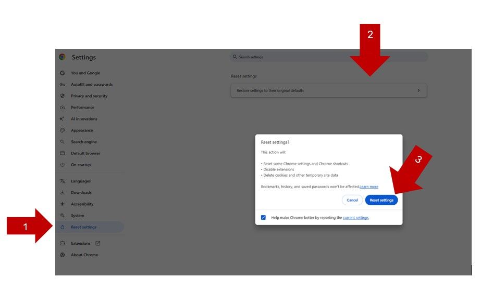493x304 pixels.
Task: Click the Accessibility figure icon
Action: (62, 204)
